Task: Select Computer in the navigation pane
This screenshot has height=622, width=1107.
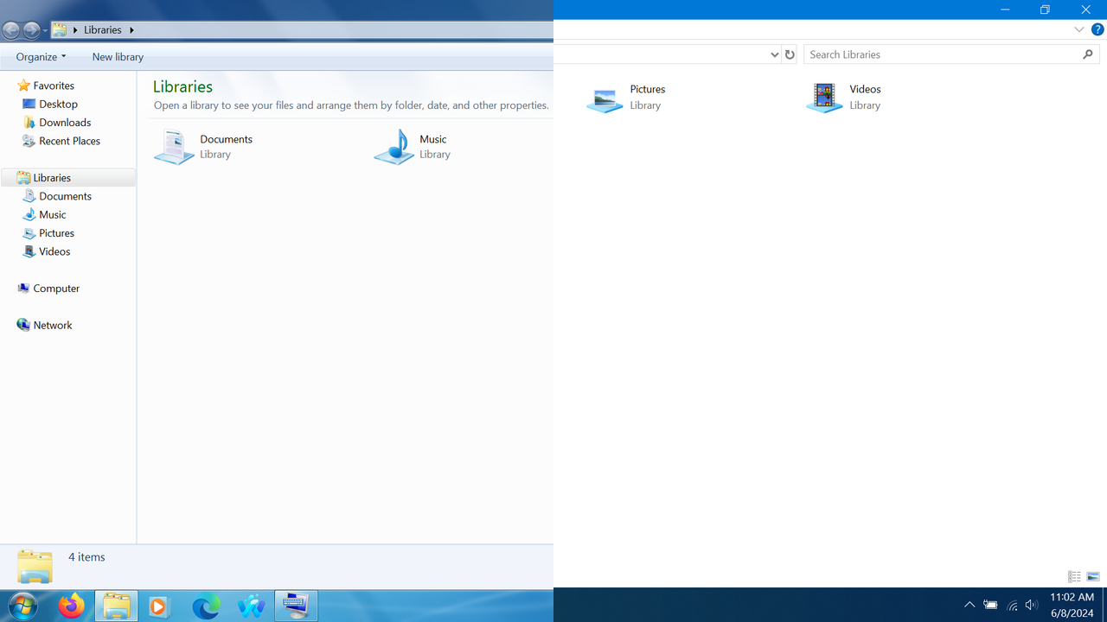Action: (56, 288)
